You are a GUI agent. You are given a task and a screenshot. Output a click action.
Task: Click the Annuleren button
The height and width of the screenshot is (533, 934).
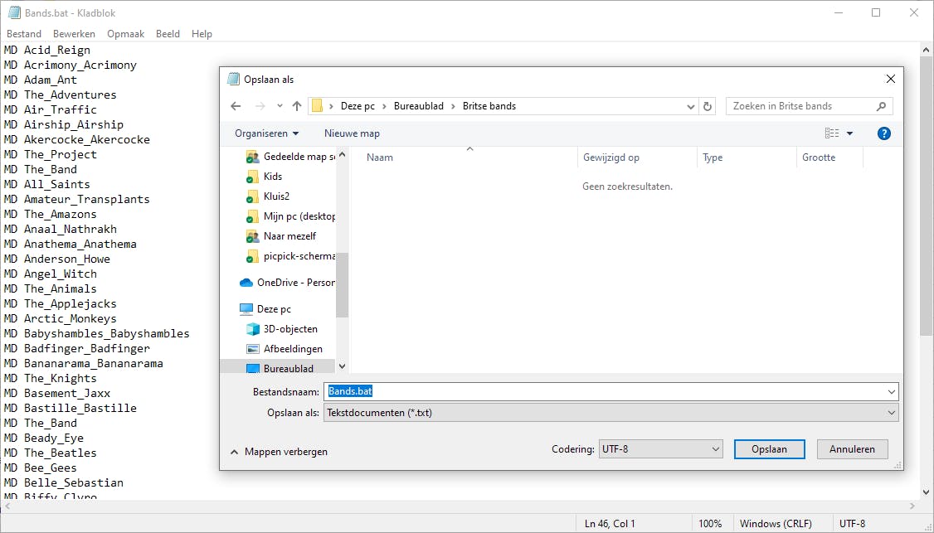click(852, 449)
